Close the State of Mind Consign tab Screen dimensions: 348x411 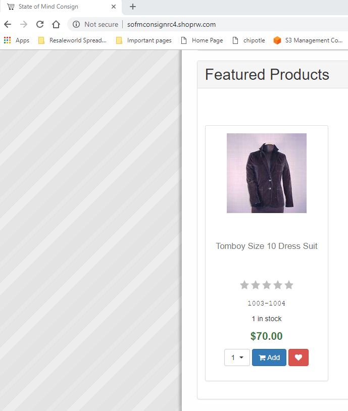pyautogui.click(x=114, y=7)
